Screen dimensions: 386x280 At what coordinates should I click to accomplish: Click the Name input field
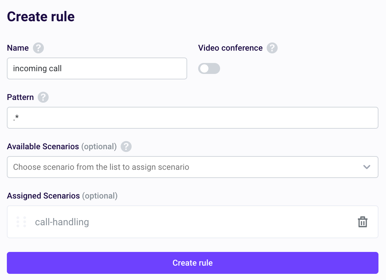(97, 68)
